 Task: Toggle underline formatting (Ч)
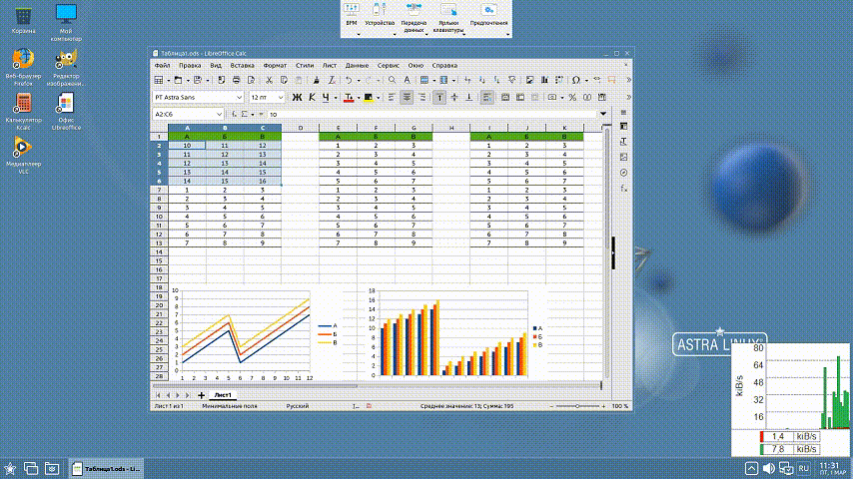tap(327, 97)
